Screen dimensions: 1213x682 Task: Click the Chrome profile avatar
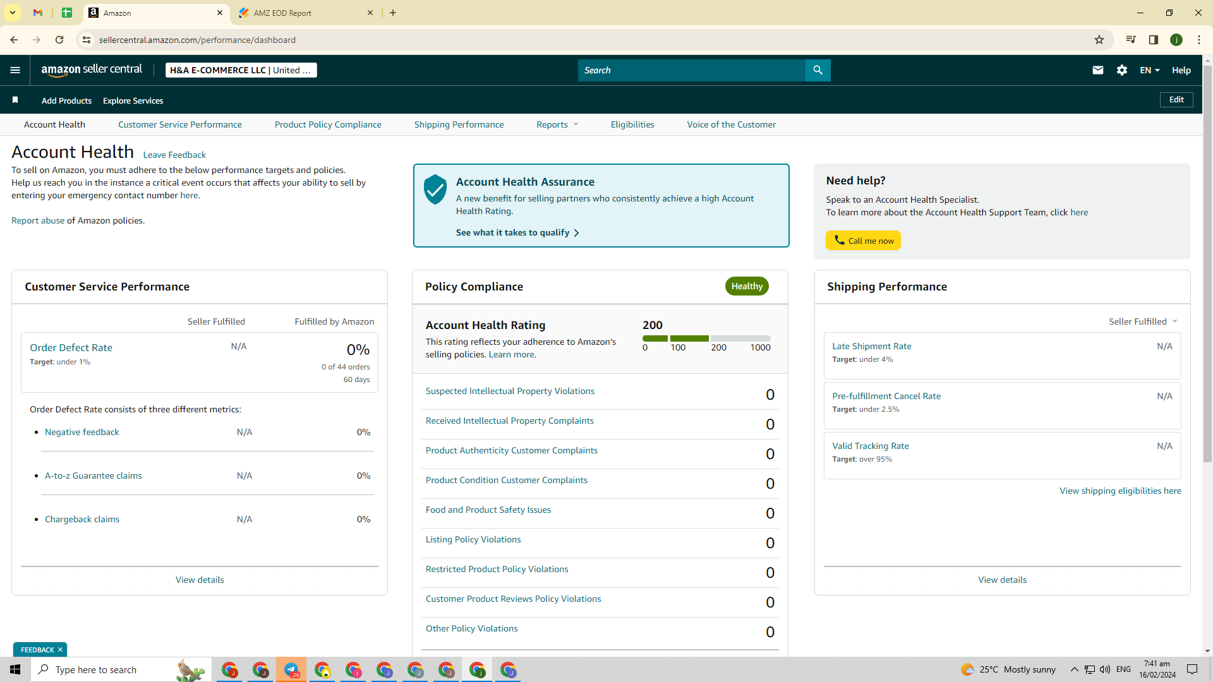(x=1176, y=40)
